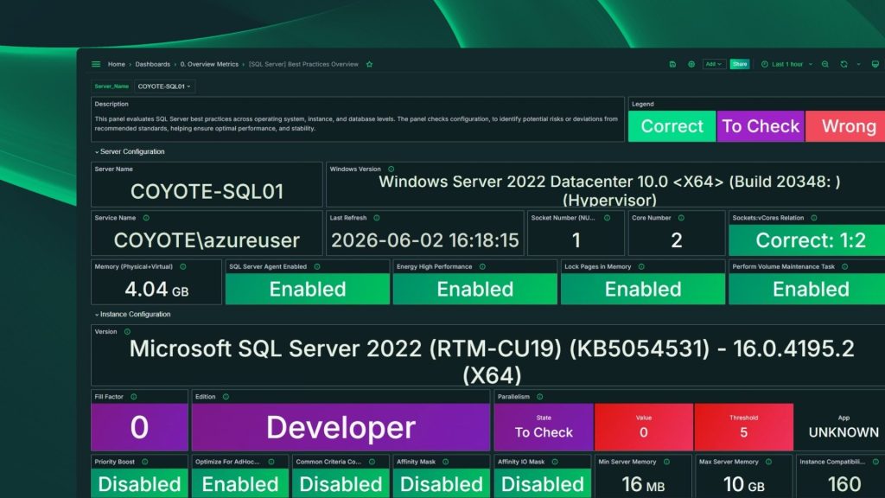Click the red Wrong legend swatch
This screenshot has height=498, width=885.
click(846, 126)
